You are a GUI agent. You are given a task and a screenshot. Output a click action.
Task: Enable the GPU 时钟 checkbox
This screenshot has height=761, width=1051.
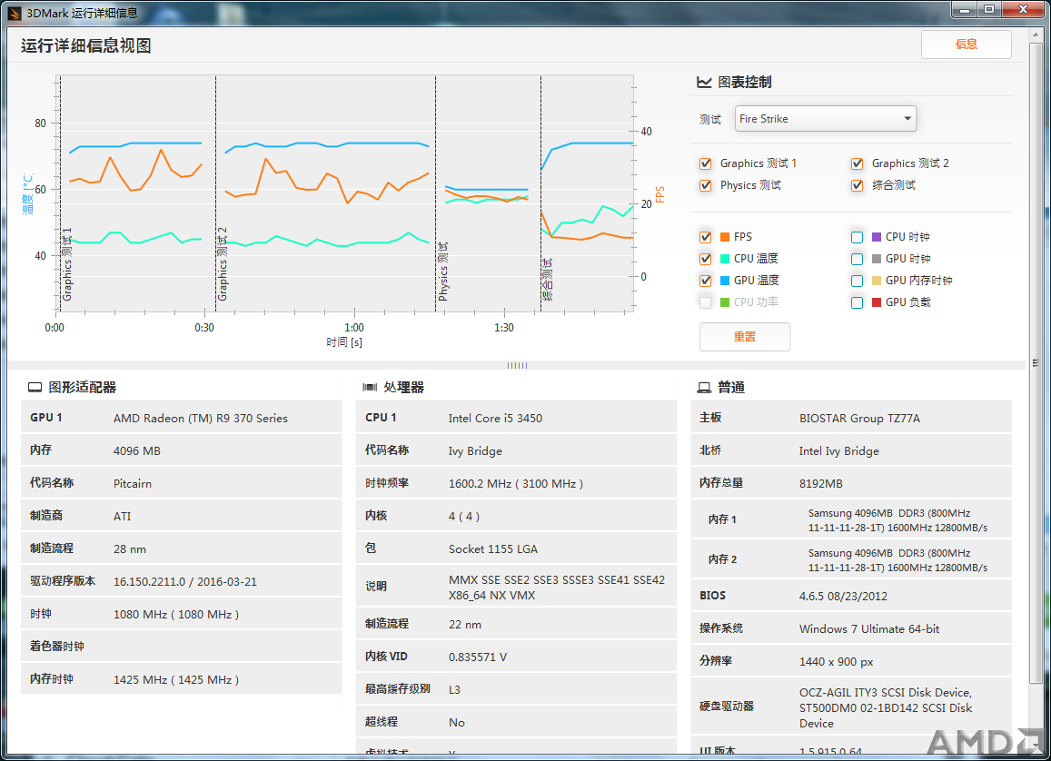[857, 259]
